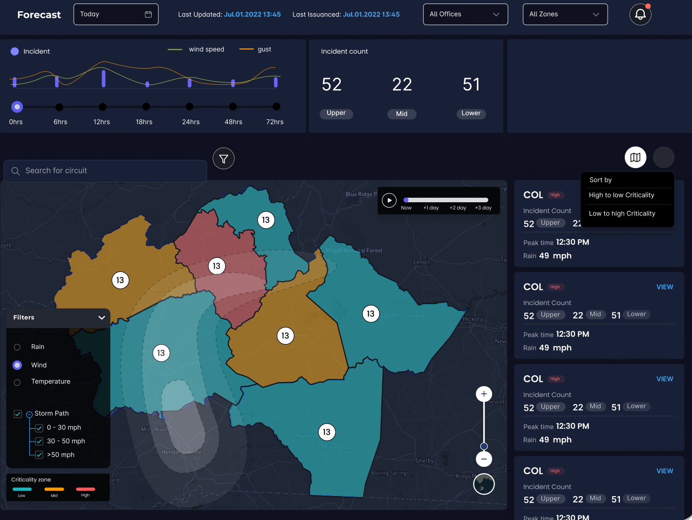Click the +2 day playback label

coord(458,208)
